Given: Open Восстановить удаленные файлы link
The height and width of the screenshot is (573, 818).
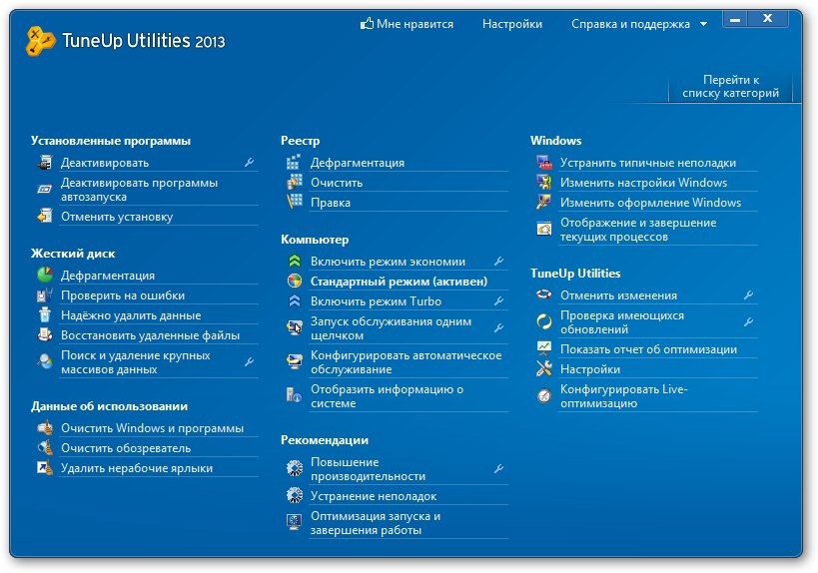Looking at the screenshot, I should pos(150,335).
